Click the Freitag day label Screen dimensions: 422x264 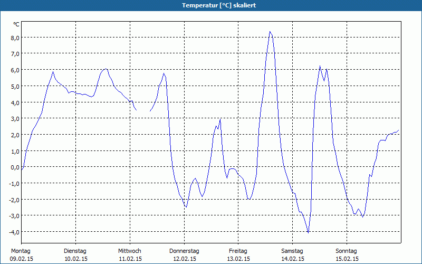(x=238, y=251)
